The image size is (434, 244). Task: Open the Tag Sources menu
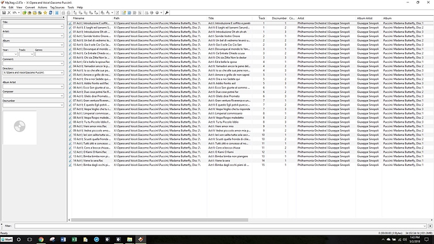[57, 8]
